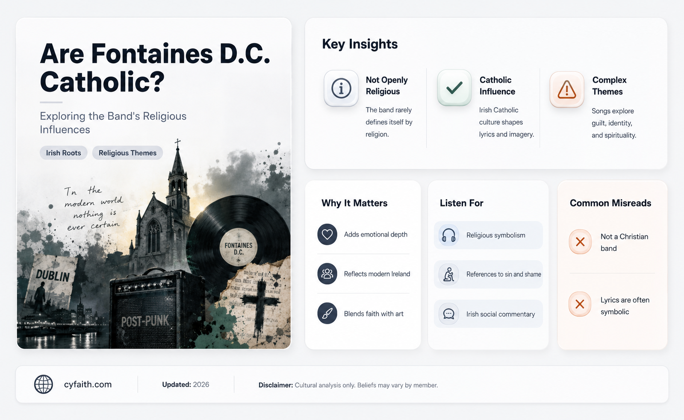This screenshot has height=420, width=684.
Task: Click the Complex Themes heading
Action: [x=609, y=86]
